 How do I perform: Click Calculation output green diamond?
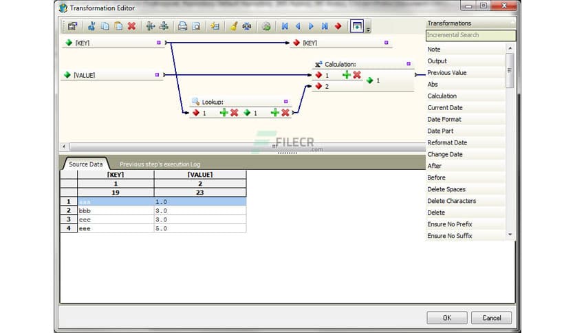369,80
